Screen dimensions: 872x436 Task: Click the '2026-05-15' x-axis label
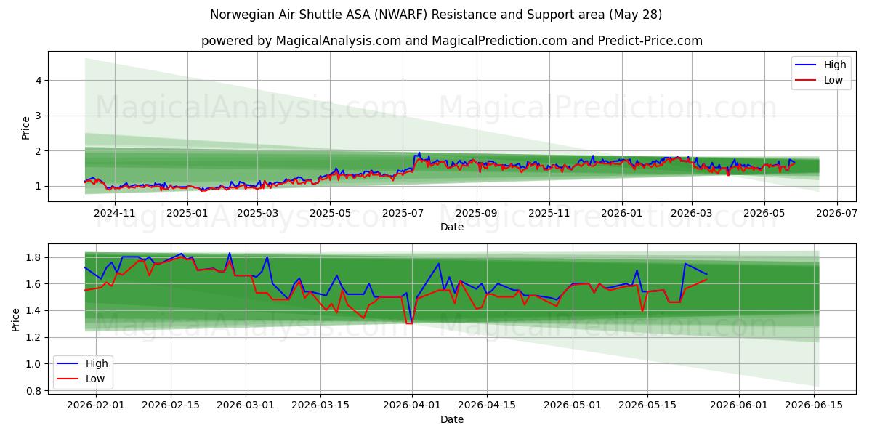647,405
